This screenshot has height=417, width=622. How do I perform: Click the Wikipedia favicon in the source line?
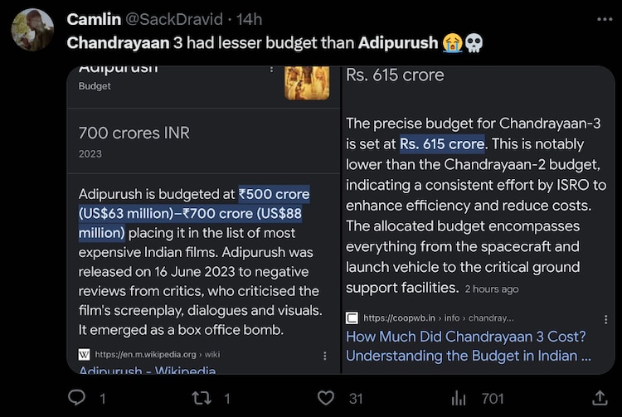point(85,354)
